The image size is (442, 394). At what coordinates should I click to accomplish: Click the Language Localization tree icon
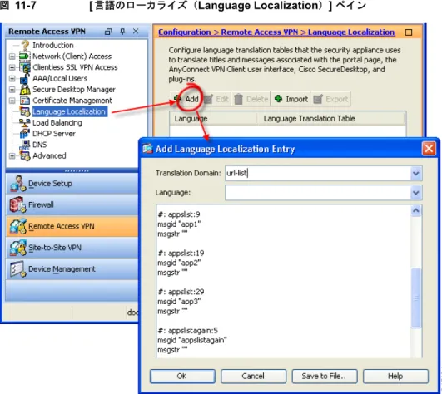(x=25, y=111)
